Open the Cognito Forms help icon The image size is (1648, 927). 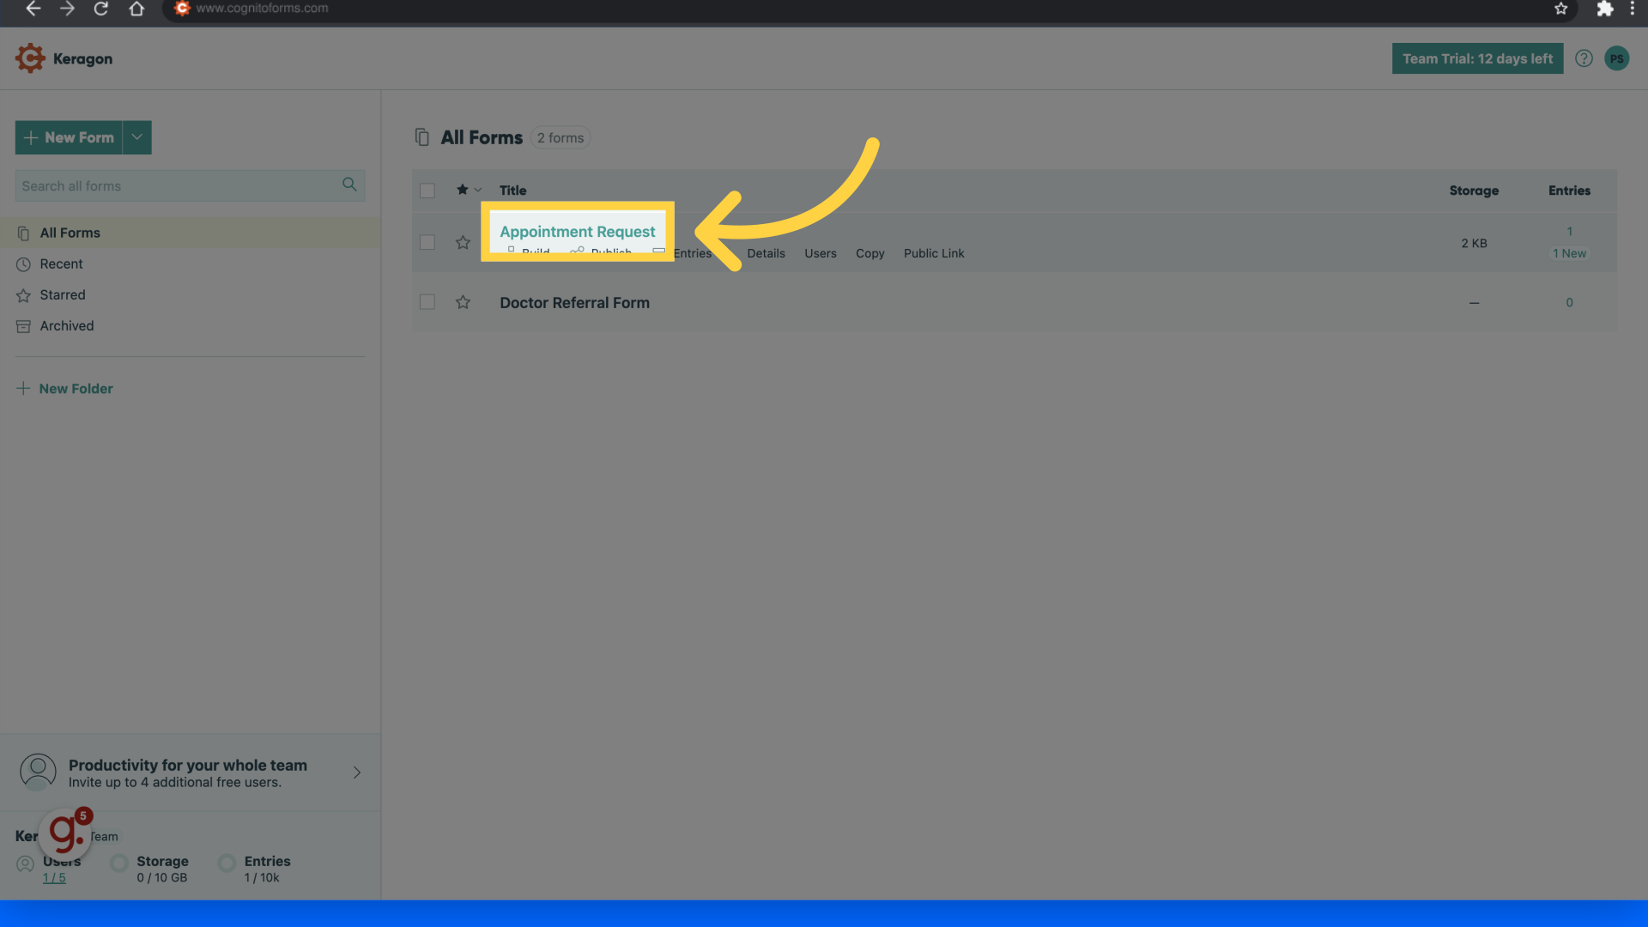point(1584,58)
